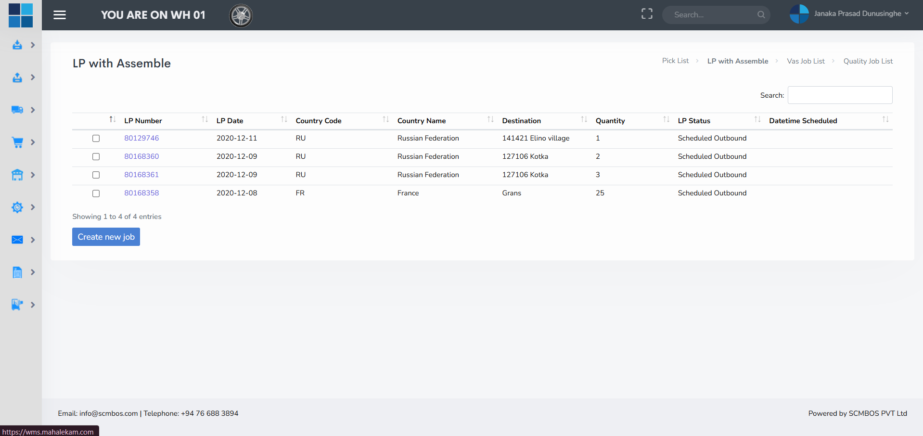Viewport: 923px width, 436px height.
Task: Select checkbox for LP 80129746
Action: coord(96,139)
